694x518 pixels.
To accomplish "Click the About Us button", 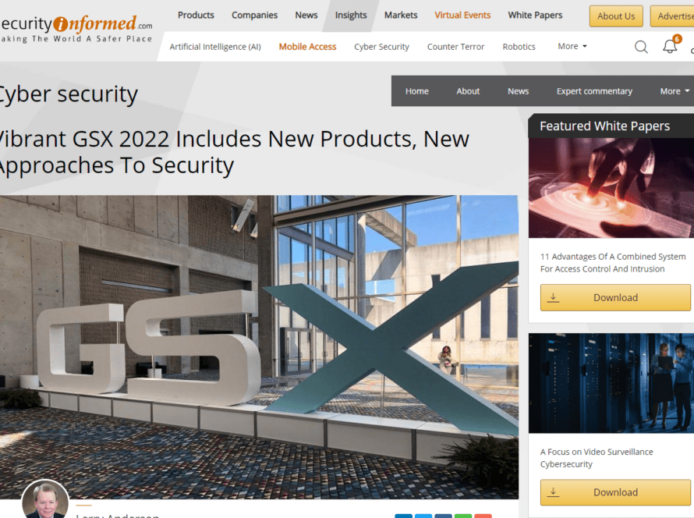I will click(616, 16).
